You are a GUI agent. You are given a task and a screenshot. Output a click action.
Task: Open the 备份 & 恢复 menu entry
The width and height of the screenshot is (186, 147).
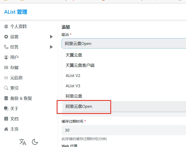21,98
